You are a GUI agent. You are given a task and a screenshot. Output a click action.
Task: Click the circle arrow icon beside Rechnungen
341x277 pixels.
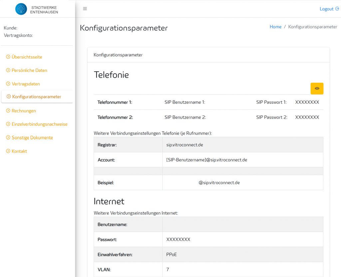8,111
